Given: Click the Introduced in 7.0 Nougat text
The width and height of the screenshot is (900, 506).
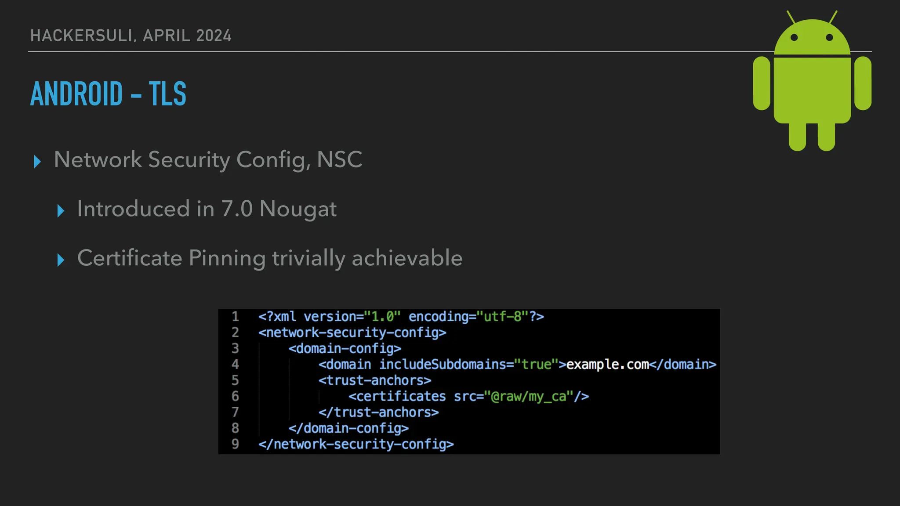Looking at the screenshot, I should (x=207, y=209).
